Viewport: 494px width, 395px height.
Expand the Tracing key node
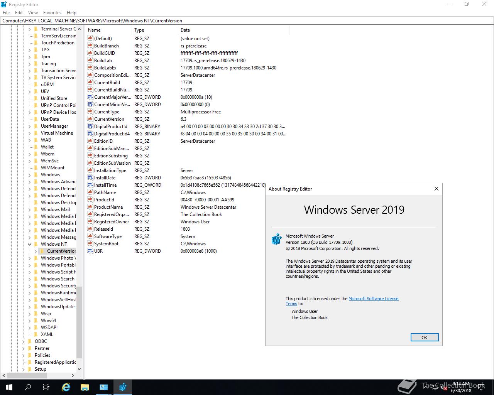[30, 63]
